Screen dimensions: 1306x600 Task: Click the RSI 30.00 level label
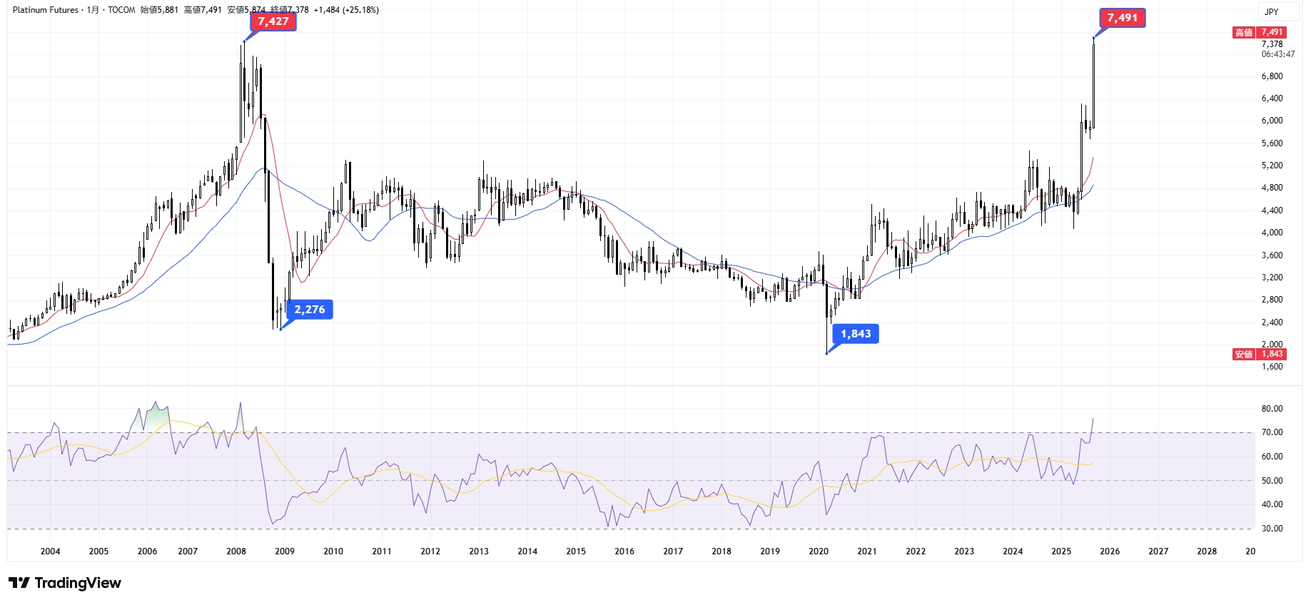(1272, 529)
